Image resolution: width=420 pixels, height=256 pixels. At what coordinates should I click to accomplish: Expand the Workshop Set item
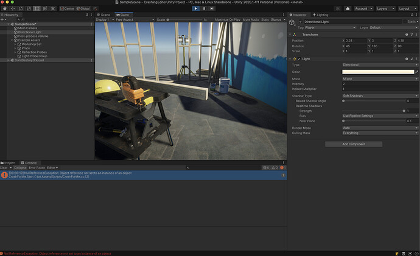pos(15,44)
